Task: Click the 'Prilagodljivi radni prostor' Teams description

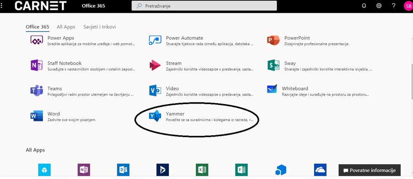Action: pos(90,95)
